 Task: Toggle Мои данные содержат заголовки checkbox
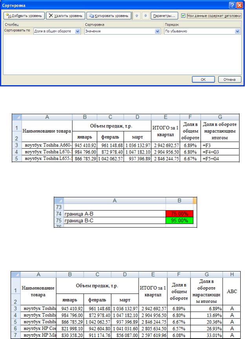(x=183, y=16)
